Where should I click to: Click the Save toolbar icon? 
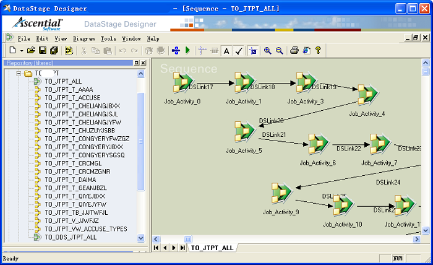(x=43, y=50)
